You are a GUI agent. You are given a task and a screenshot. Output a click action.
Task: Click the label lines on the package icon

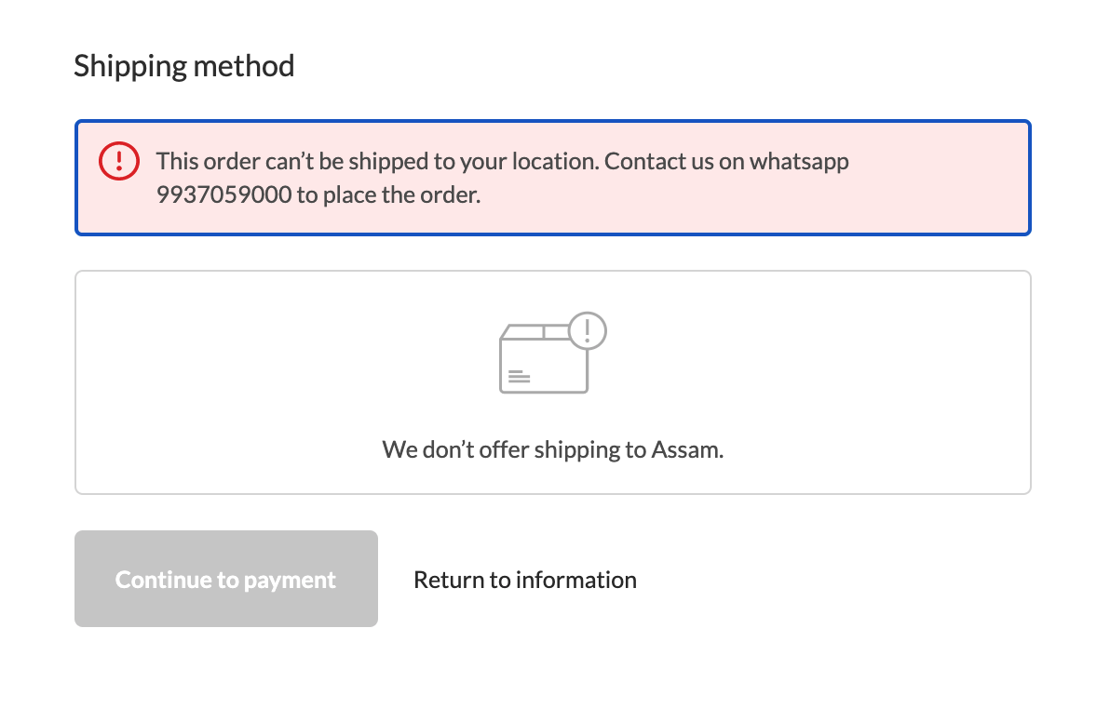click(519, 377)
